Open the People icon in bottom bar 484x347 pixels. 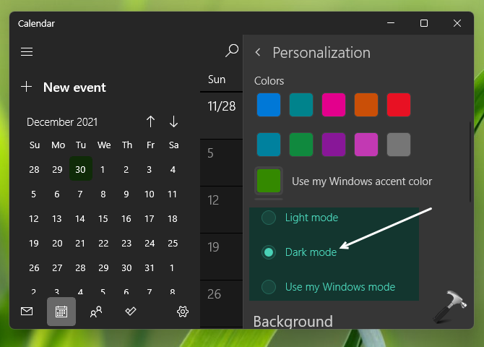coord(95,312)
